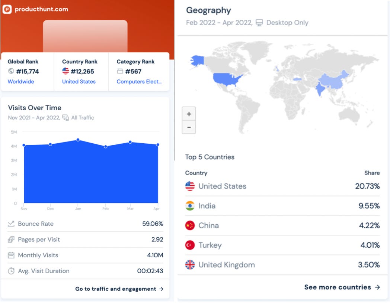Click the United States on the map
This screenshot has width=390, height=303.
pyautogui.click(x=225, y=79)
